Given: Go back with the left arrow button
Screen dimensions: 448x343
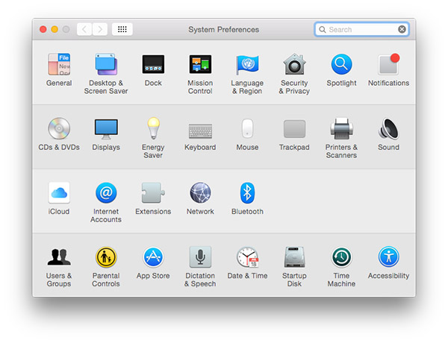Looking at the screenshot, I should pyautogui.click(x=84, y=29).
